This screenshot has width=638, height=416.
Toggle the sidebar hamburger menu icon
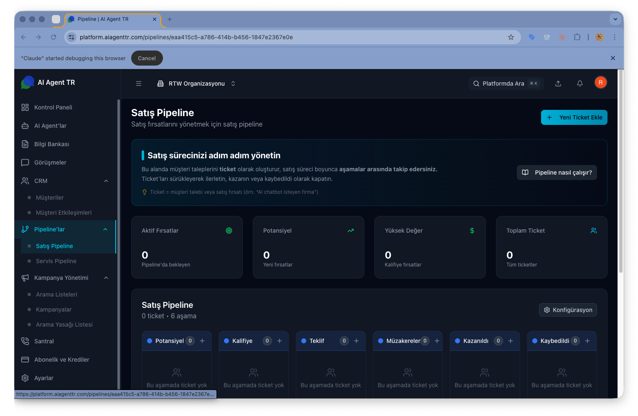[x=139, y=84]
